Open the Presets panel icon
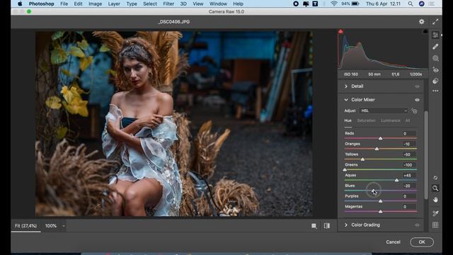453x255 pixels. tap(435, 81)
